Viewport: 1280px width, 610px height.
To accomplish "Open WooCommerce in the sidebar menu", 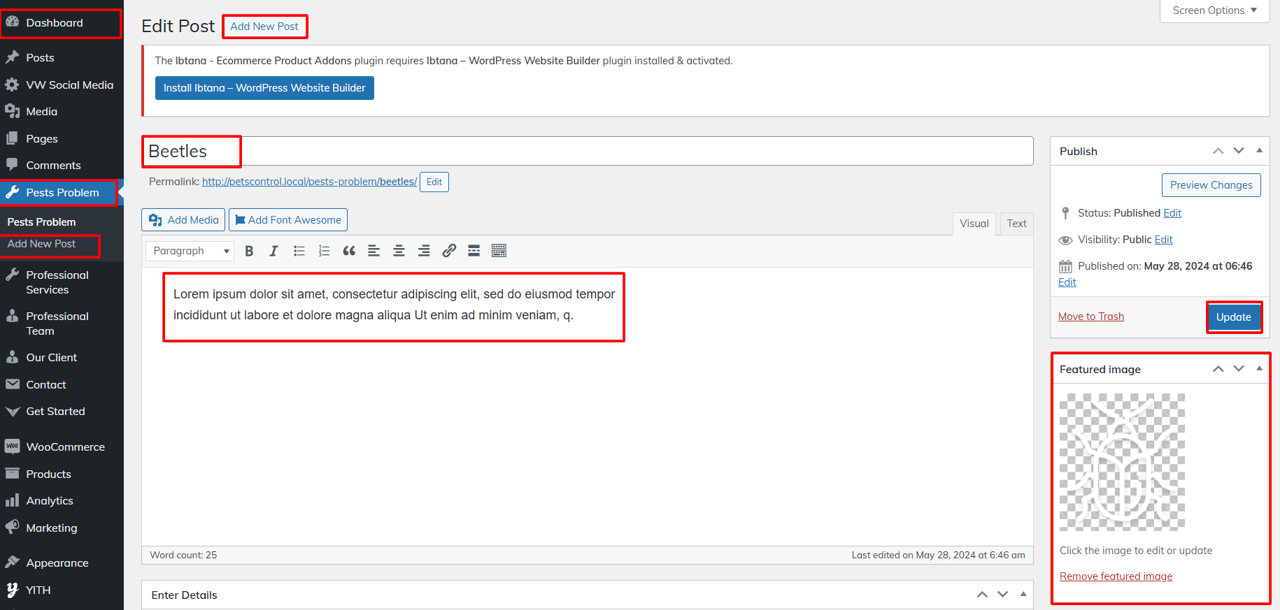I will coord(65,447).
